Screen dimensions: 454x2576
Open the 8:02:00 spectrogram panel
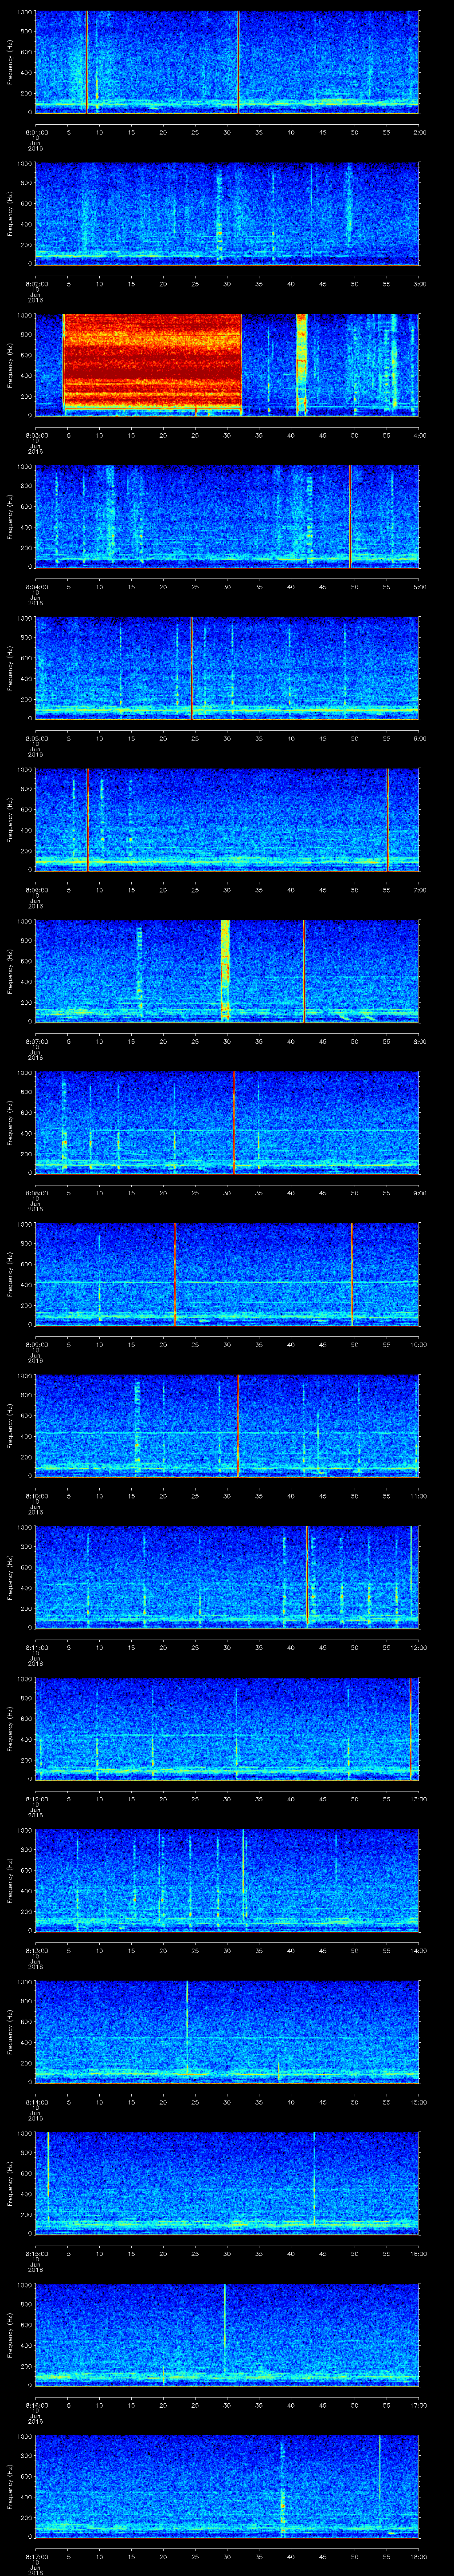coord(227,213)
